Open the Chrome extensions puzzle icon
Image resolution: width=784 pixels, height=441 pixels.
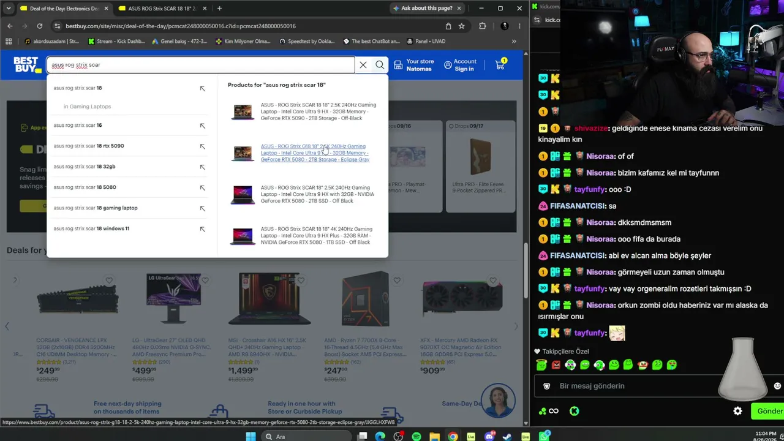483,26
